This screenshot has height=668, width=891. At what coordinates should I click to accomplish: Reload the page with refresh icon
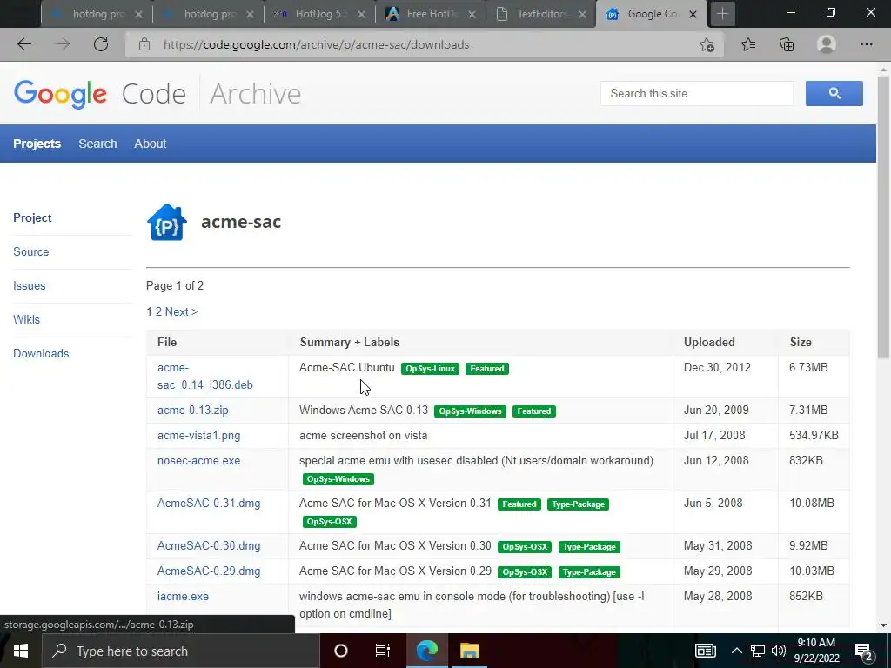point(101,44)
